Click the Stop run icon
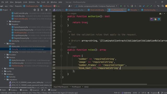Image resolution: width=167 pixels, height=94 pixels. tap(135, 6)
